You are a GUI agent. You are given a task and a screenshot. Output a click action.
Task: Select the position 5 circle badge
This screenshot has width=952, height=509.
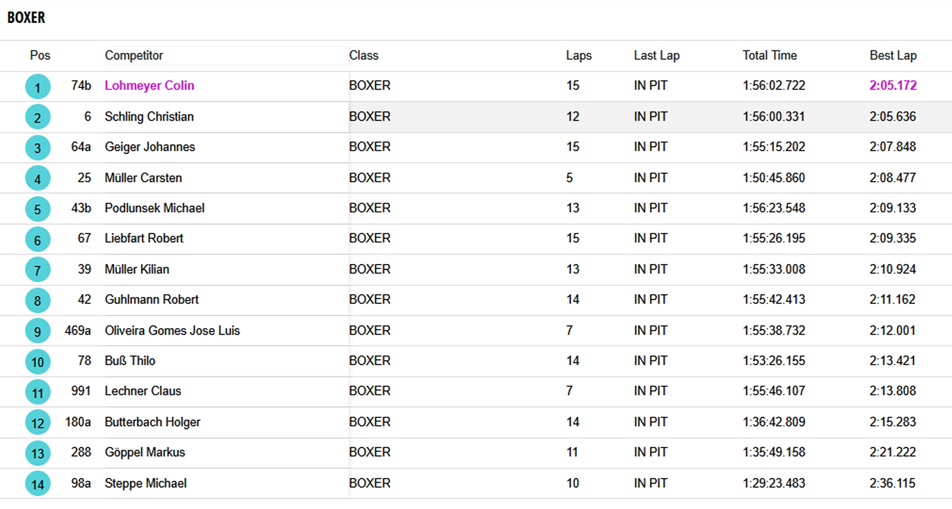[38, 209]
